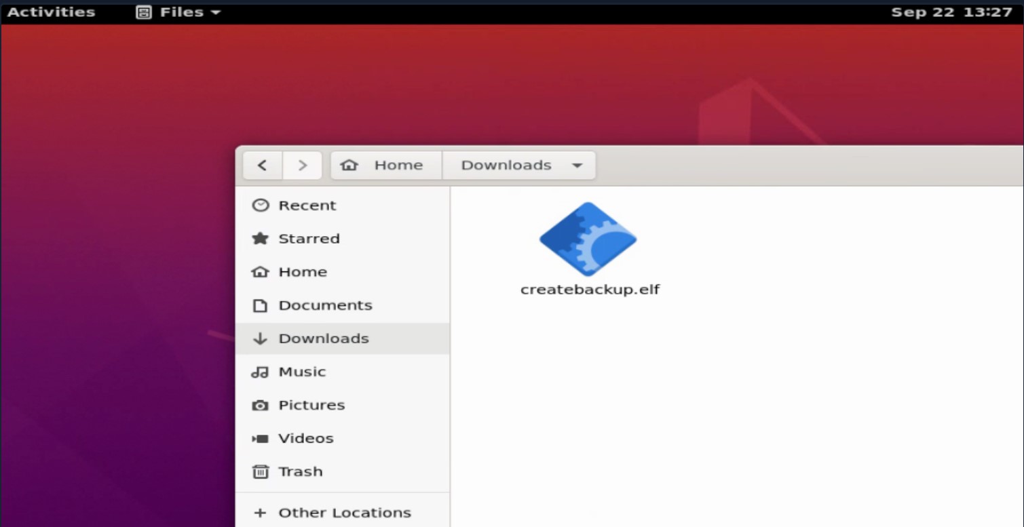Viewport: 1024px width, 527px height.
Task: Open Videos in the sidebar
Action: [343, 438]
